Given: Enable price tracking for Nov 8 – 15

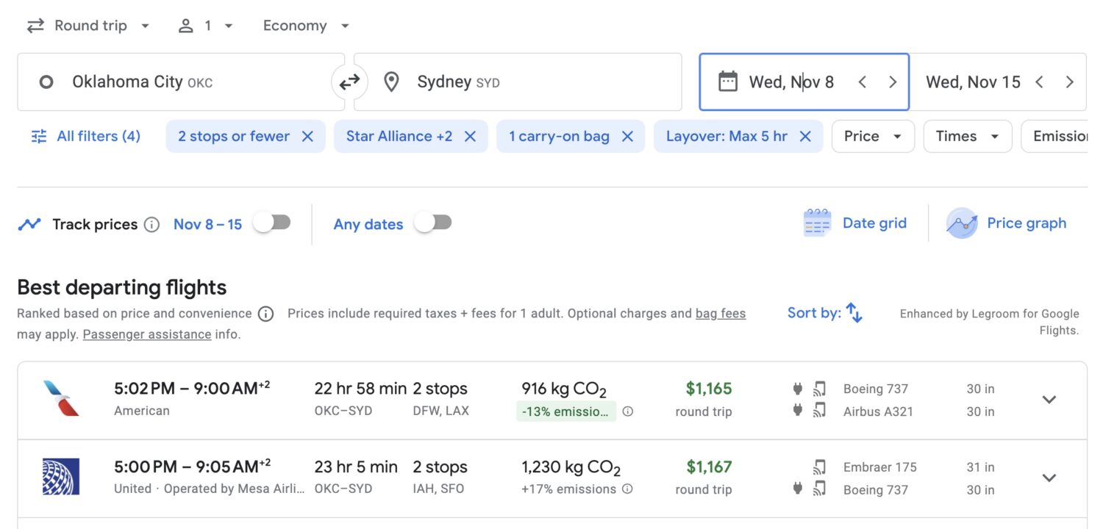Looking at the screenshot, I should (272, 224).
